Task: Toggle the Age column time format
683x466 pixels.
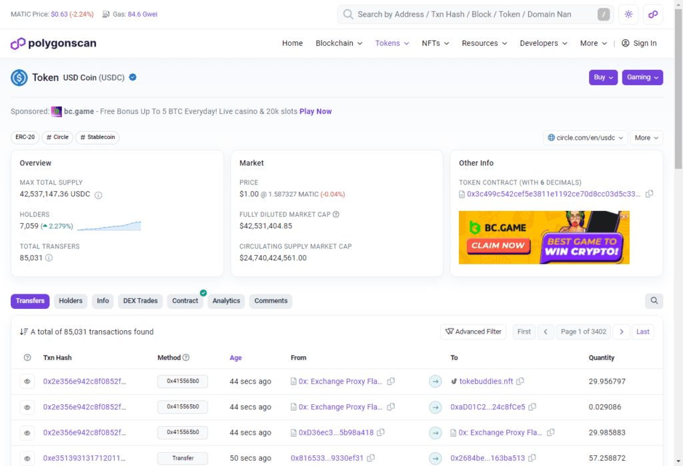Action: point(235,357)
